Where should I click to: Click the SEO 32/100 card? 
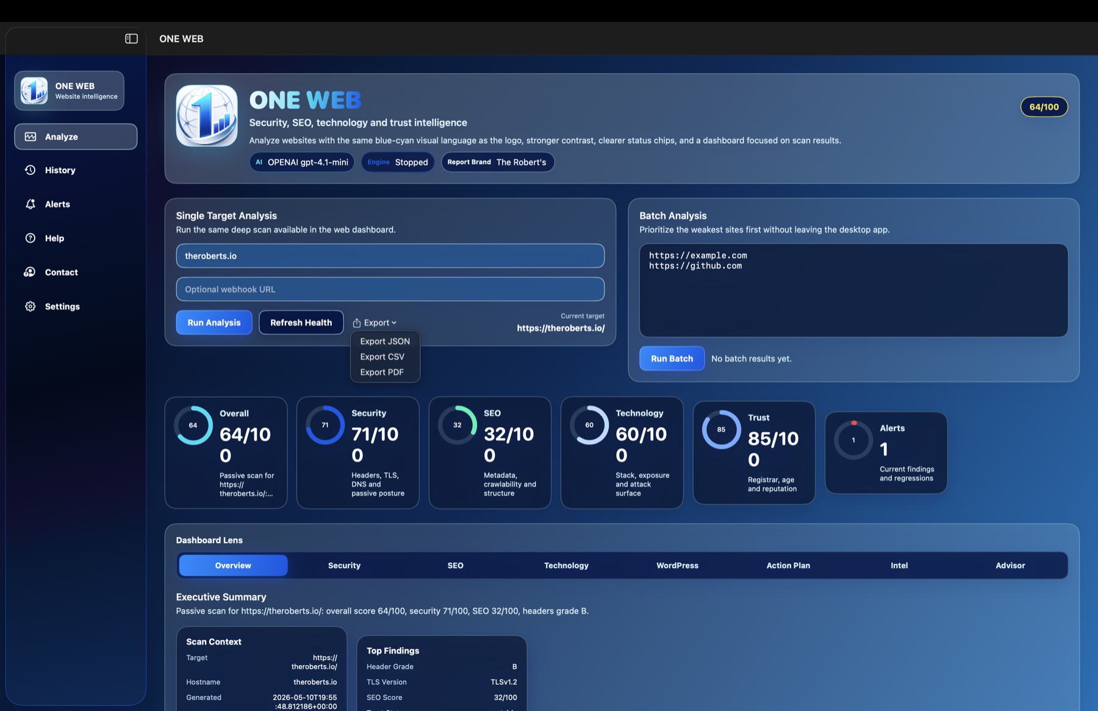pos(490,453)
